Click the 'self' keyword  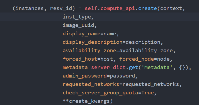pyautogui.click(x=91, y=8)
